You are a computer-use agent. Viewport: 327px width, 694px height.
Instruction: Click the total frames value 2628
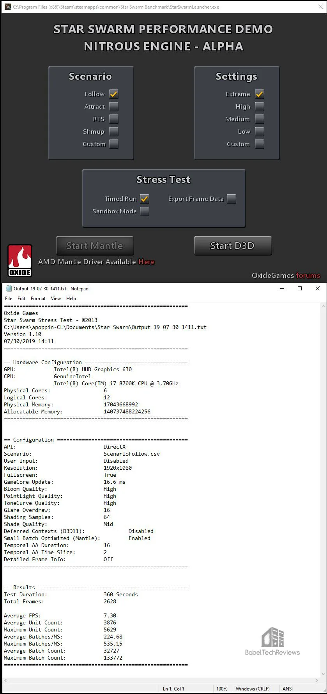click(110, 602)
